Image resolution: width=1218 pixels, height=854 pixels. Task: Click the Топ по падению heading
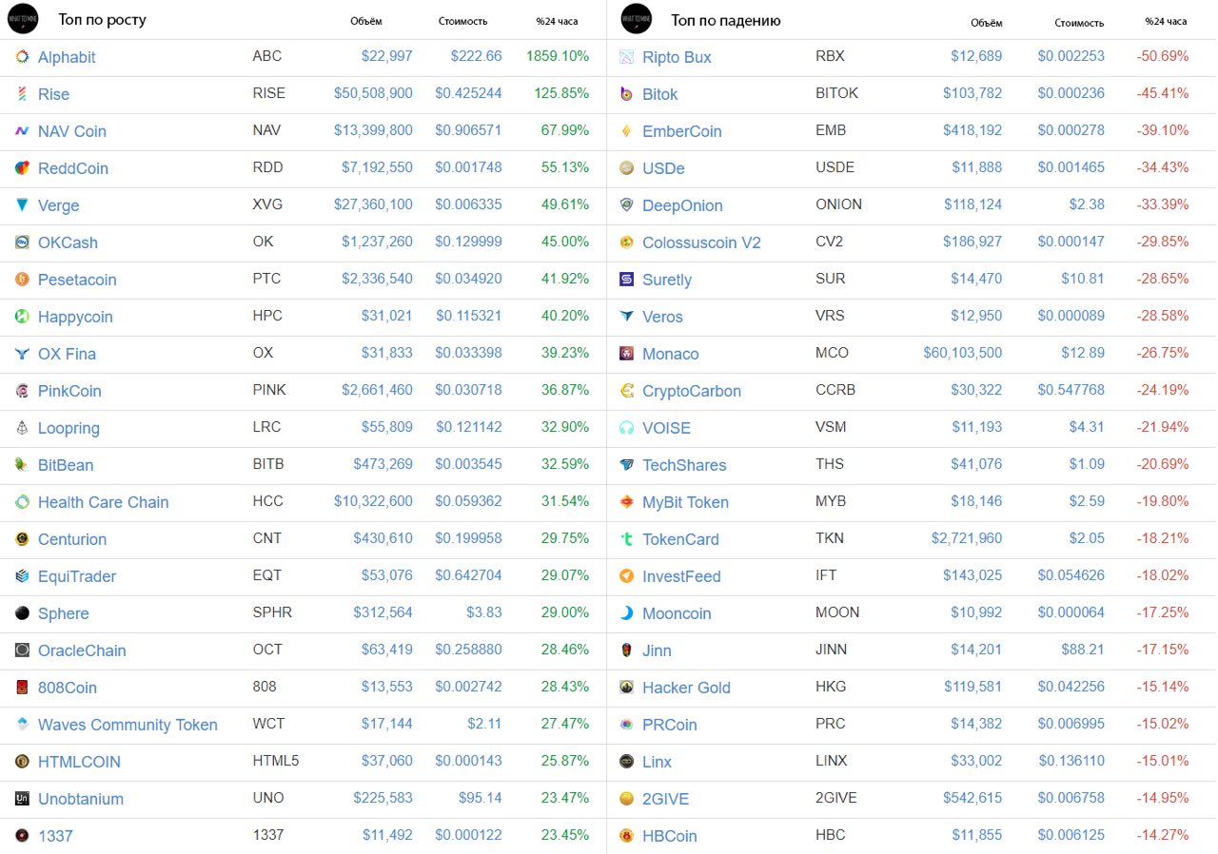click(x=726, y=20)
